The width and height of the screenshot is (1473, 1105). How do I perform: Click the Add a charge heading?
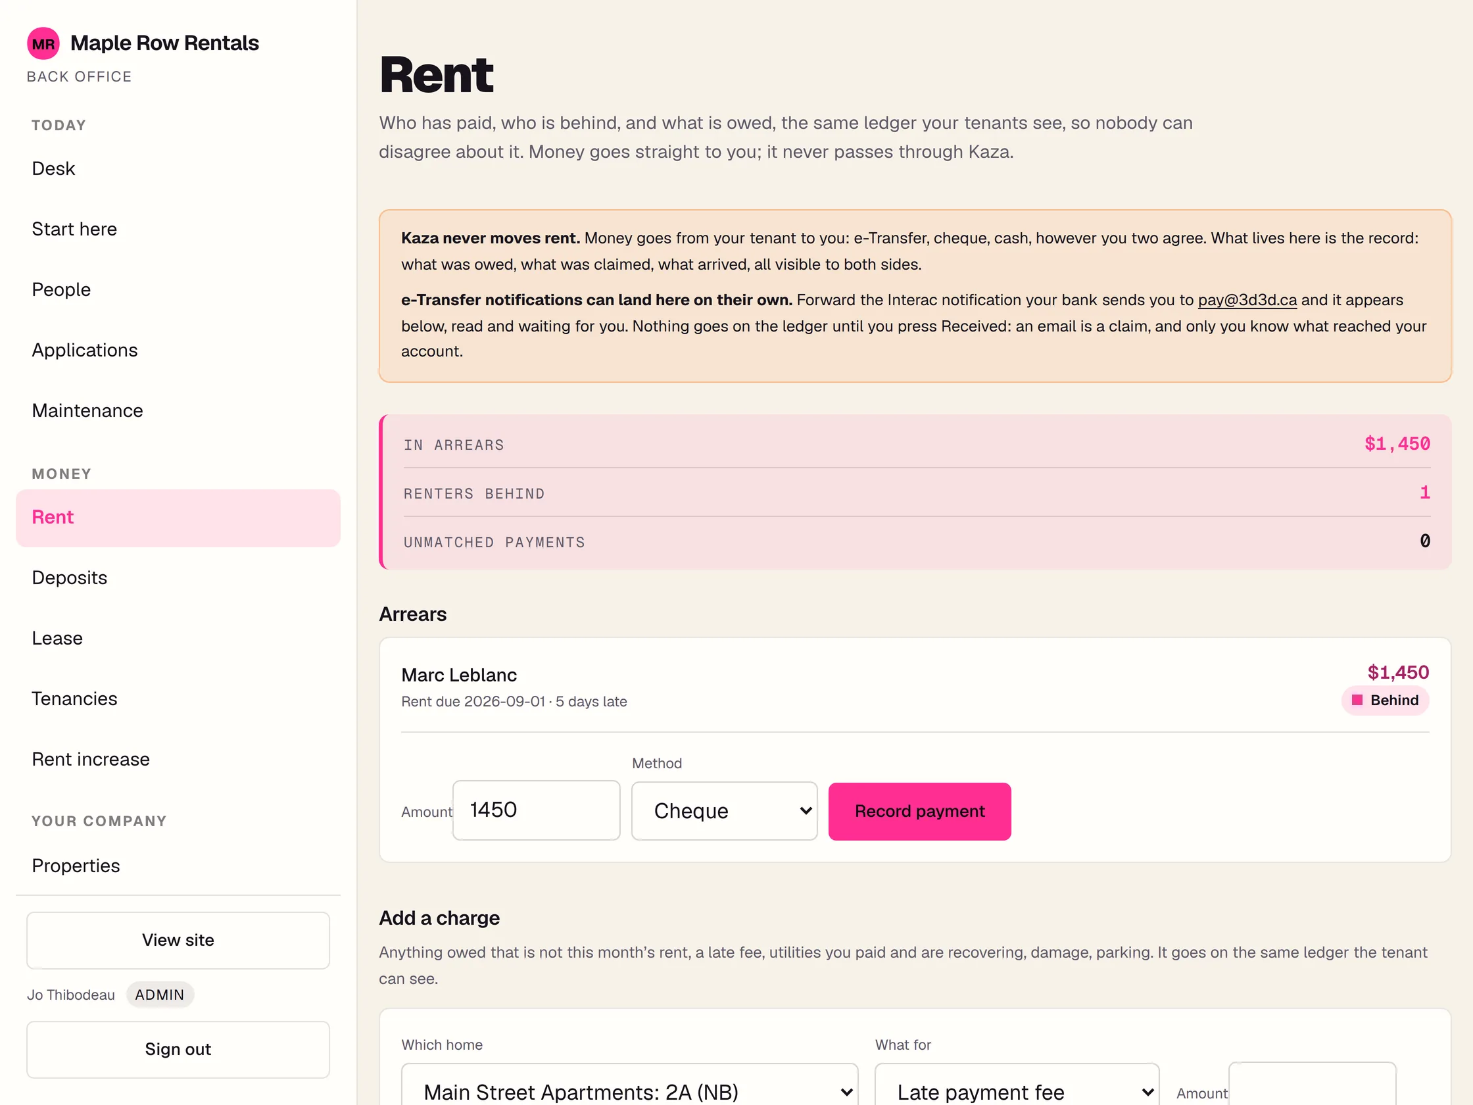click(x=439, y=918)
